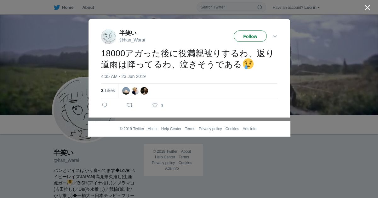
Task: Open the tweet author's avatar in the popup
Action: point(109,37)
